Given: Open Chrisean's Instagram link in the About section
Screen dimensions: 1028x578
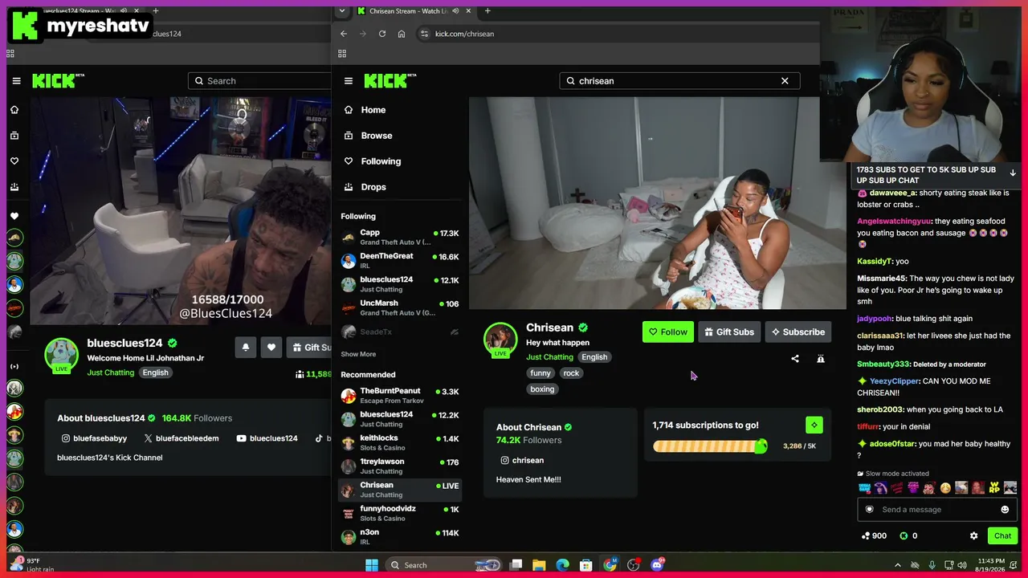Looking at the screenshot, I should 522,461.
